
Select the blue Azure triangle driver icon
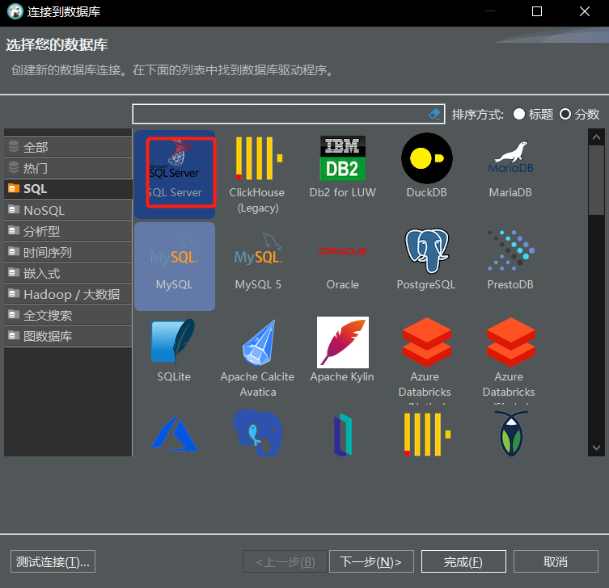pyautogui.click(x=175, y=433)
